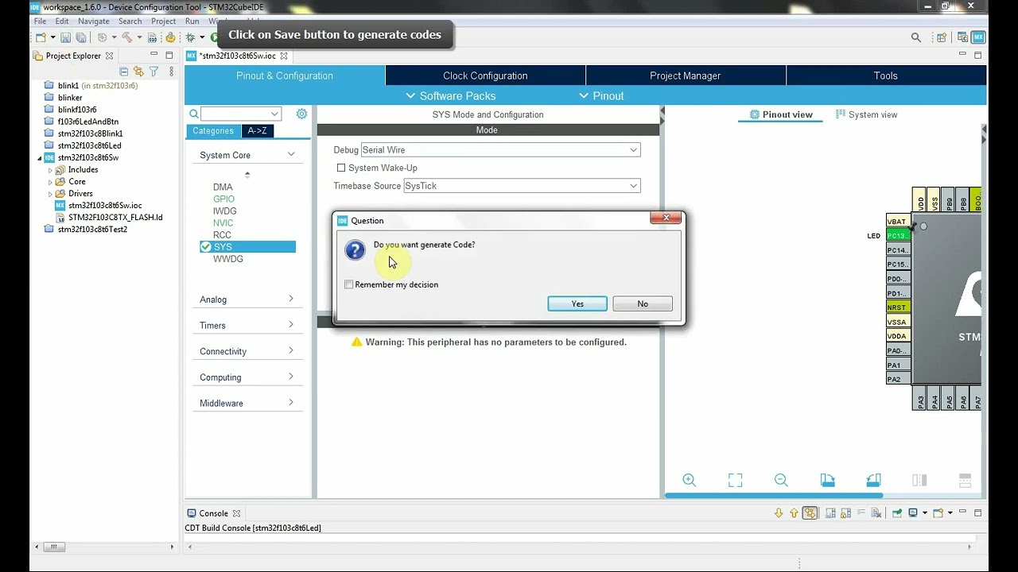Open the File menu
The height and width of the screenshot is (572, 1018).
(x=40, y=21)
